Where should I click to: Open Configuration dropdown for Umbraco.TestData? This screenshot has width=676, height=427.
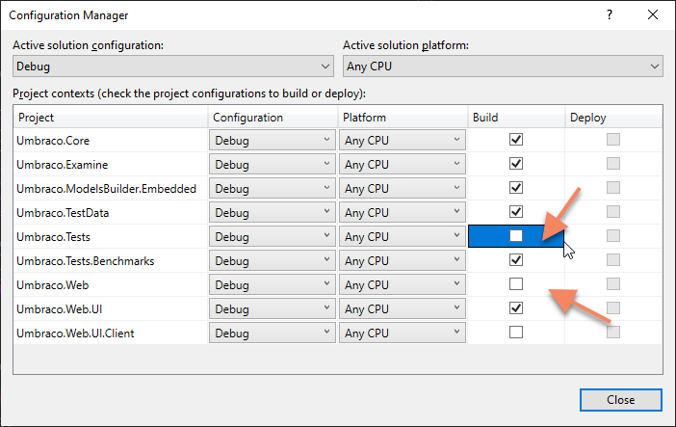coord(273,212)
